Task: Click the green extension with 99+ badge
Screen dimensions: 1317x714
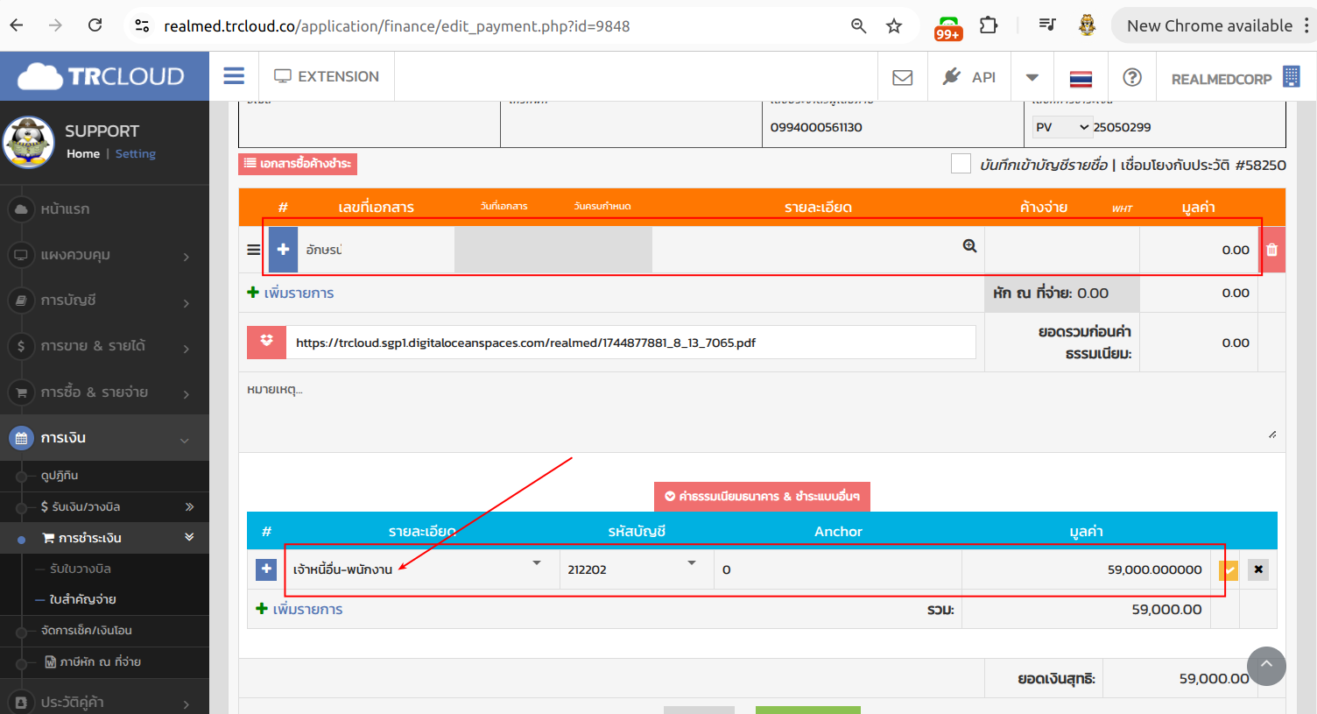Action: 948,27
